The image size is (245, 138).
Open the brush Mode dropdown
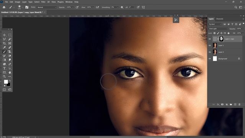(47, 7)
